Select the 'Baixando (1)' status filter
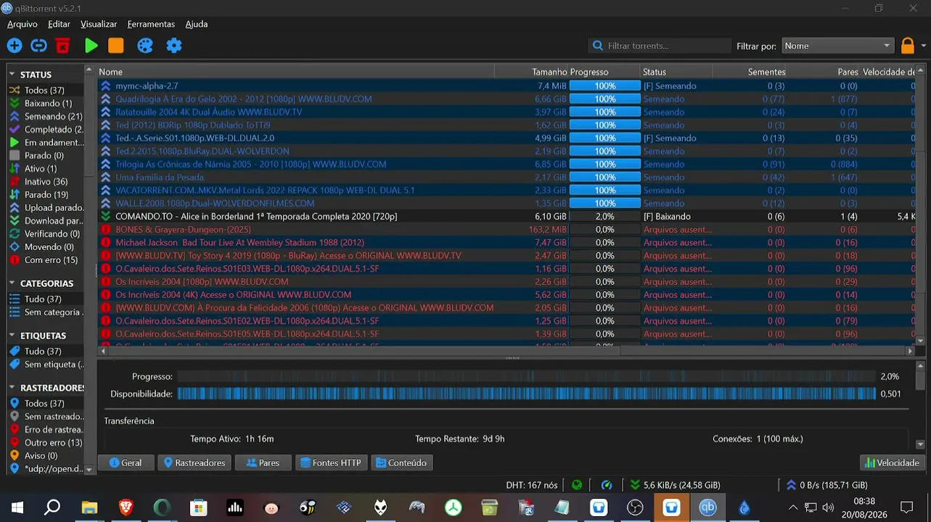 [46, 103]
